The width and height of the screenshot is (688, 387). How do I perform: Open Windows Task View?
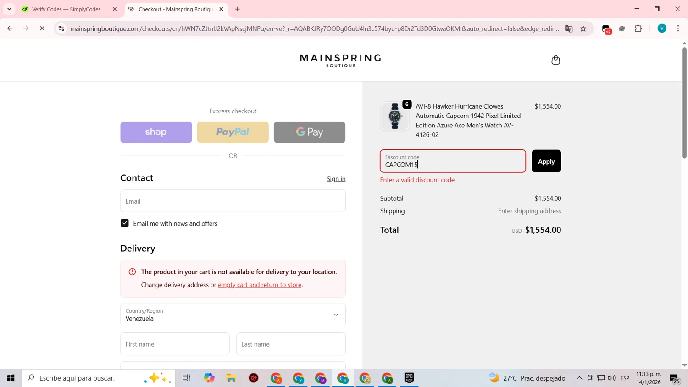point(186,378)
